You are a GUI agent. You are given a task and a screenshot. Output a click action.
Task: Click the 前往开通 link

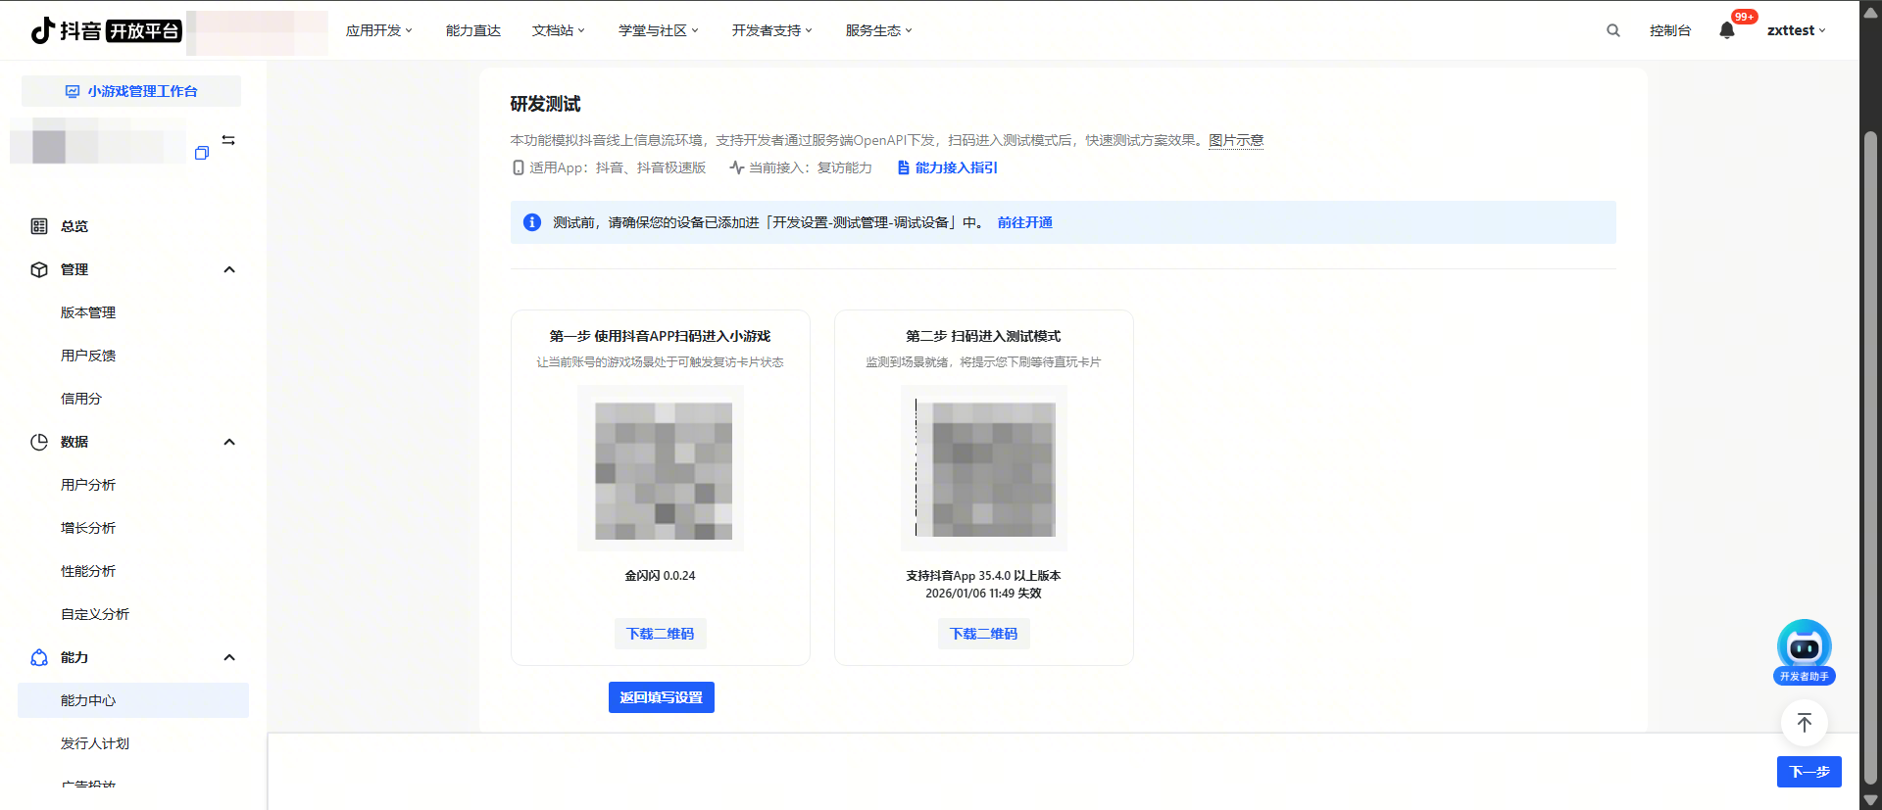click(x=1024, y=222)
